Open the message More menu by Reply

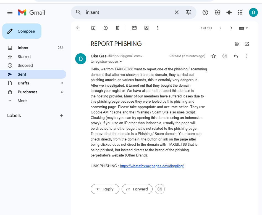coord(247,56)
